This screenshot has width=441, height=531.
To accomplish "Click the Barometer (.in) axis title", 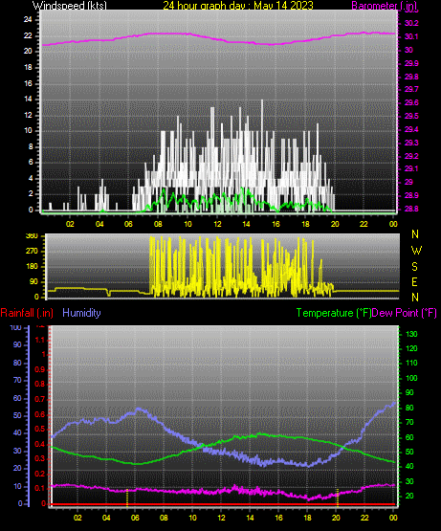I will 385,6.
